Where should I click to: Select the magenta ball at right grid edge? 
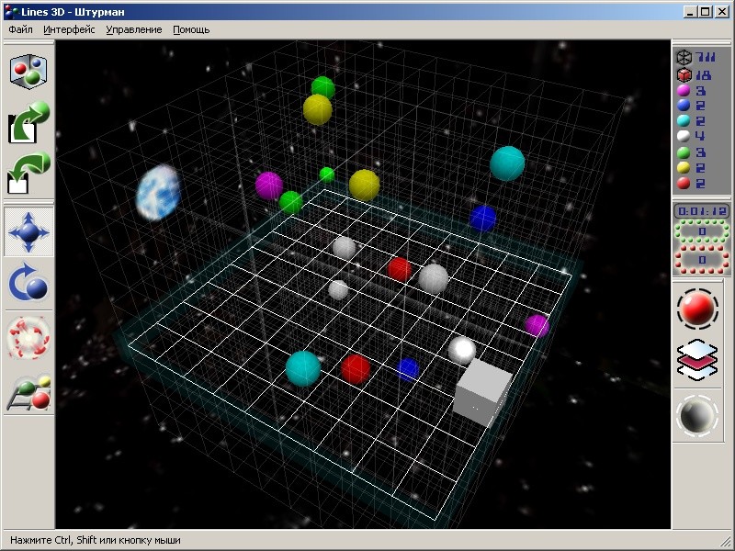537,326
